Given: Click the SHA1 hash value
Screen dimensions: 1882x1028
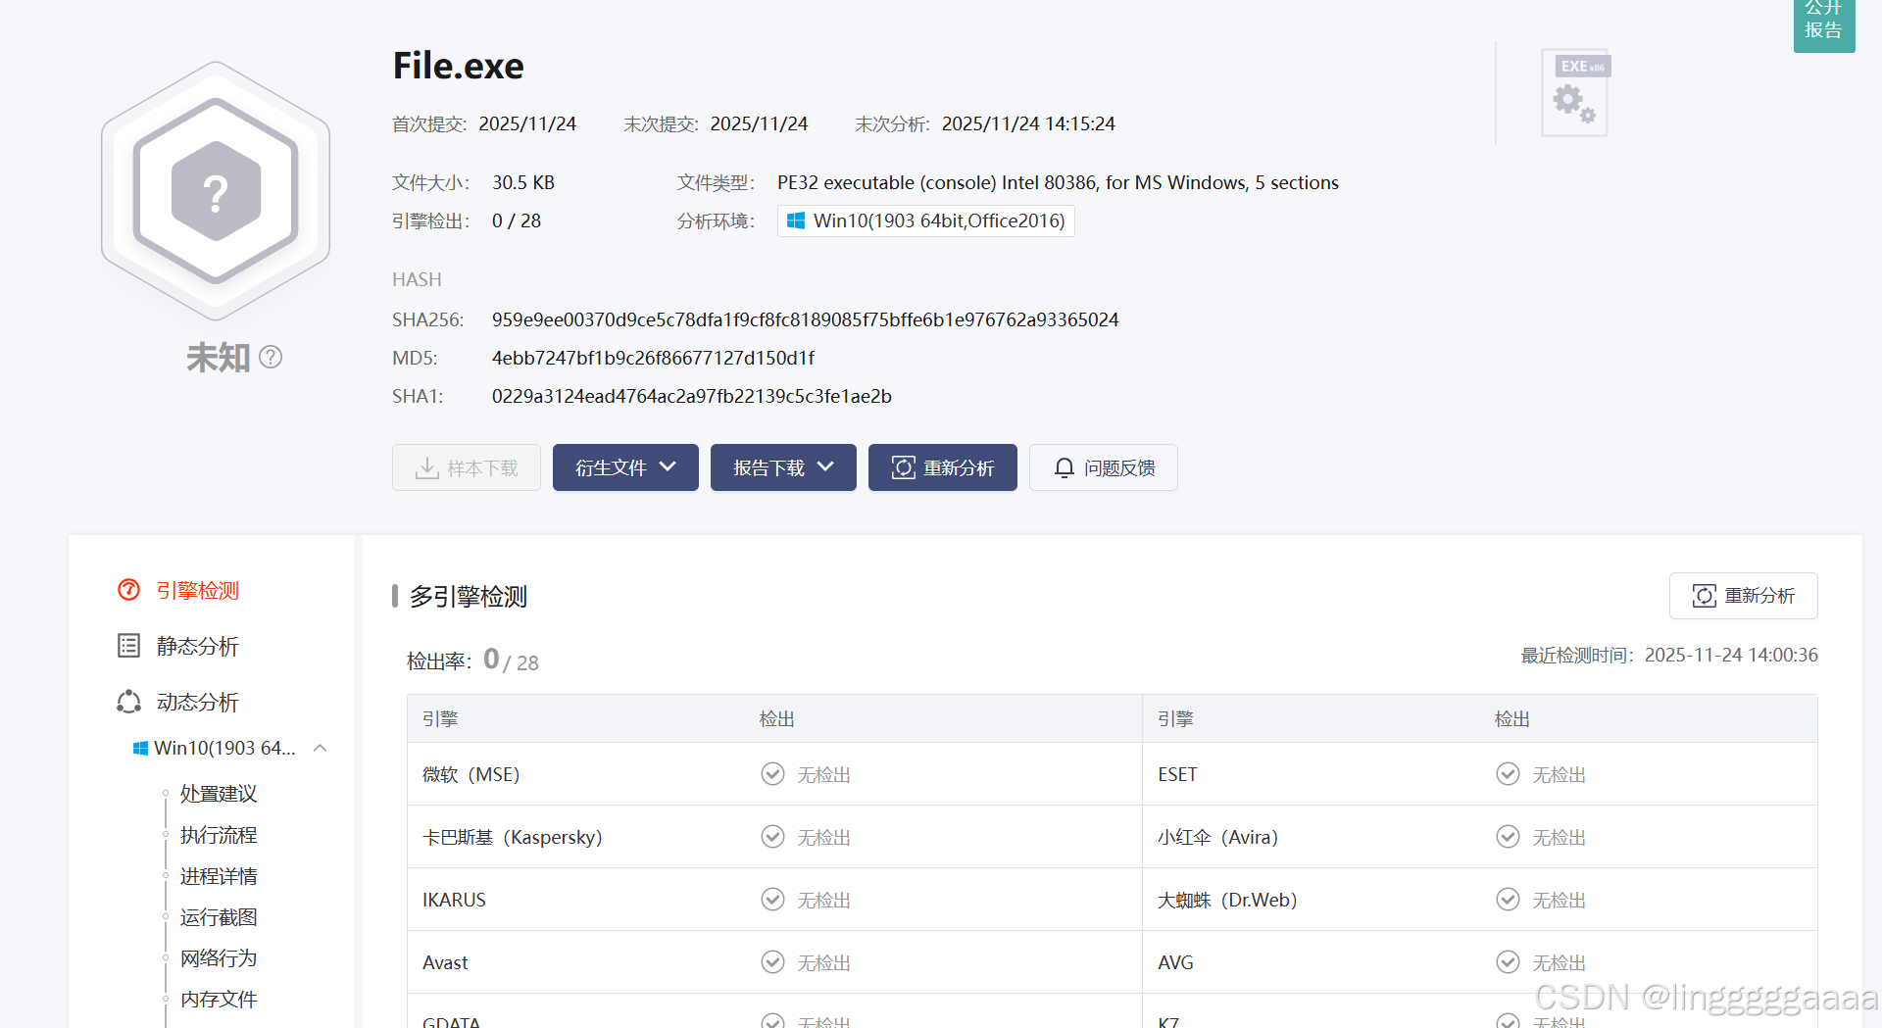Looking at the screenshot, I should (691, 396).
